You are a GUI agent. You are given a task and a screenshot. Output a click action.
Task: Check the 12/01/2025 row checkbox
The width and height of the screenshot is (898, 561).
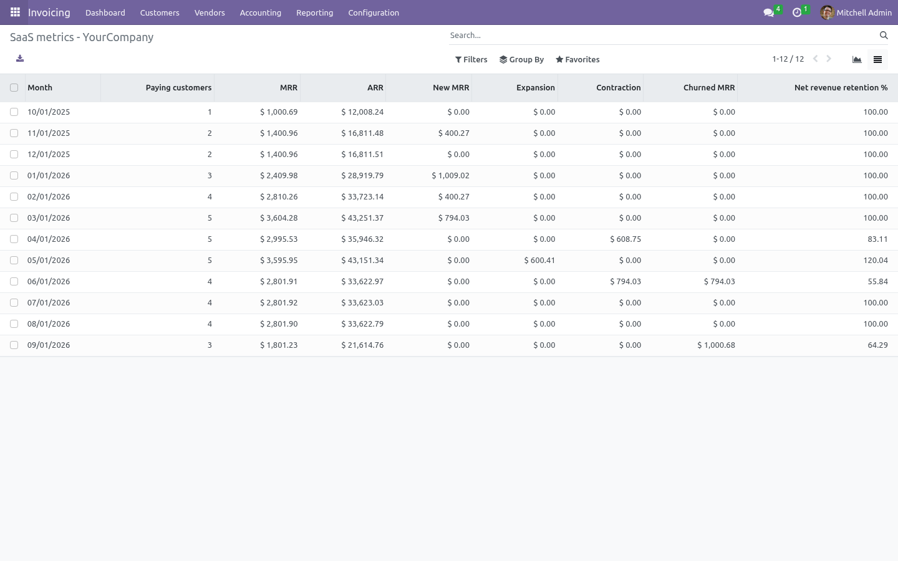tap(14, 155)
